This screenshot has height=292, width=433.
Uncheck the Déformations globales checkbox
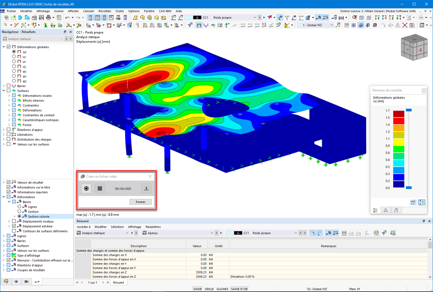pyautogui.click(x=8, y=47)
